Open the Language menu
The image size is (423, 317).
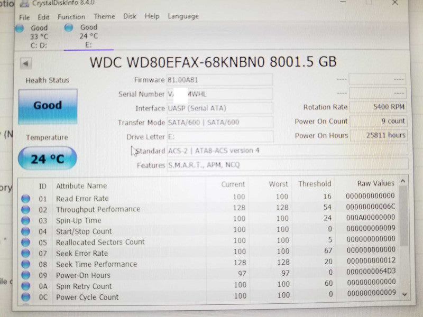[x=183, y=16]
